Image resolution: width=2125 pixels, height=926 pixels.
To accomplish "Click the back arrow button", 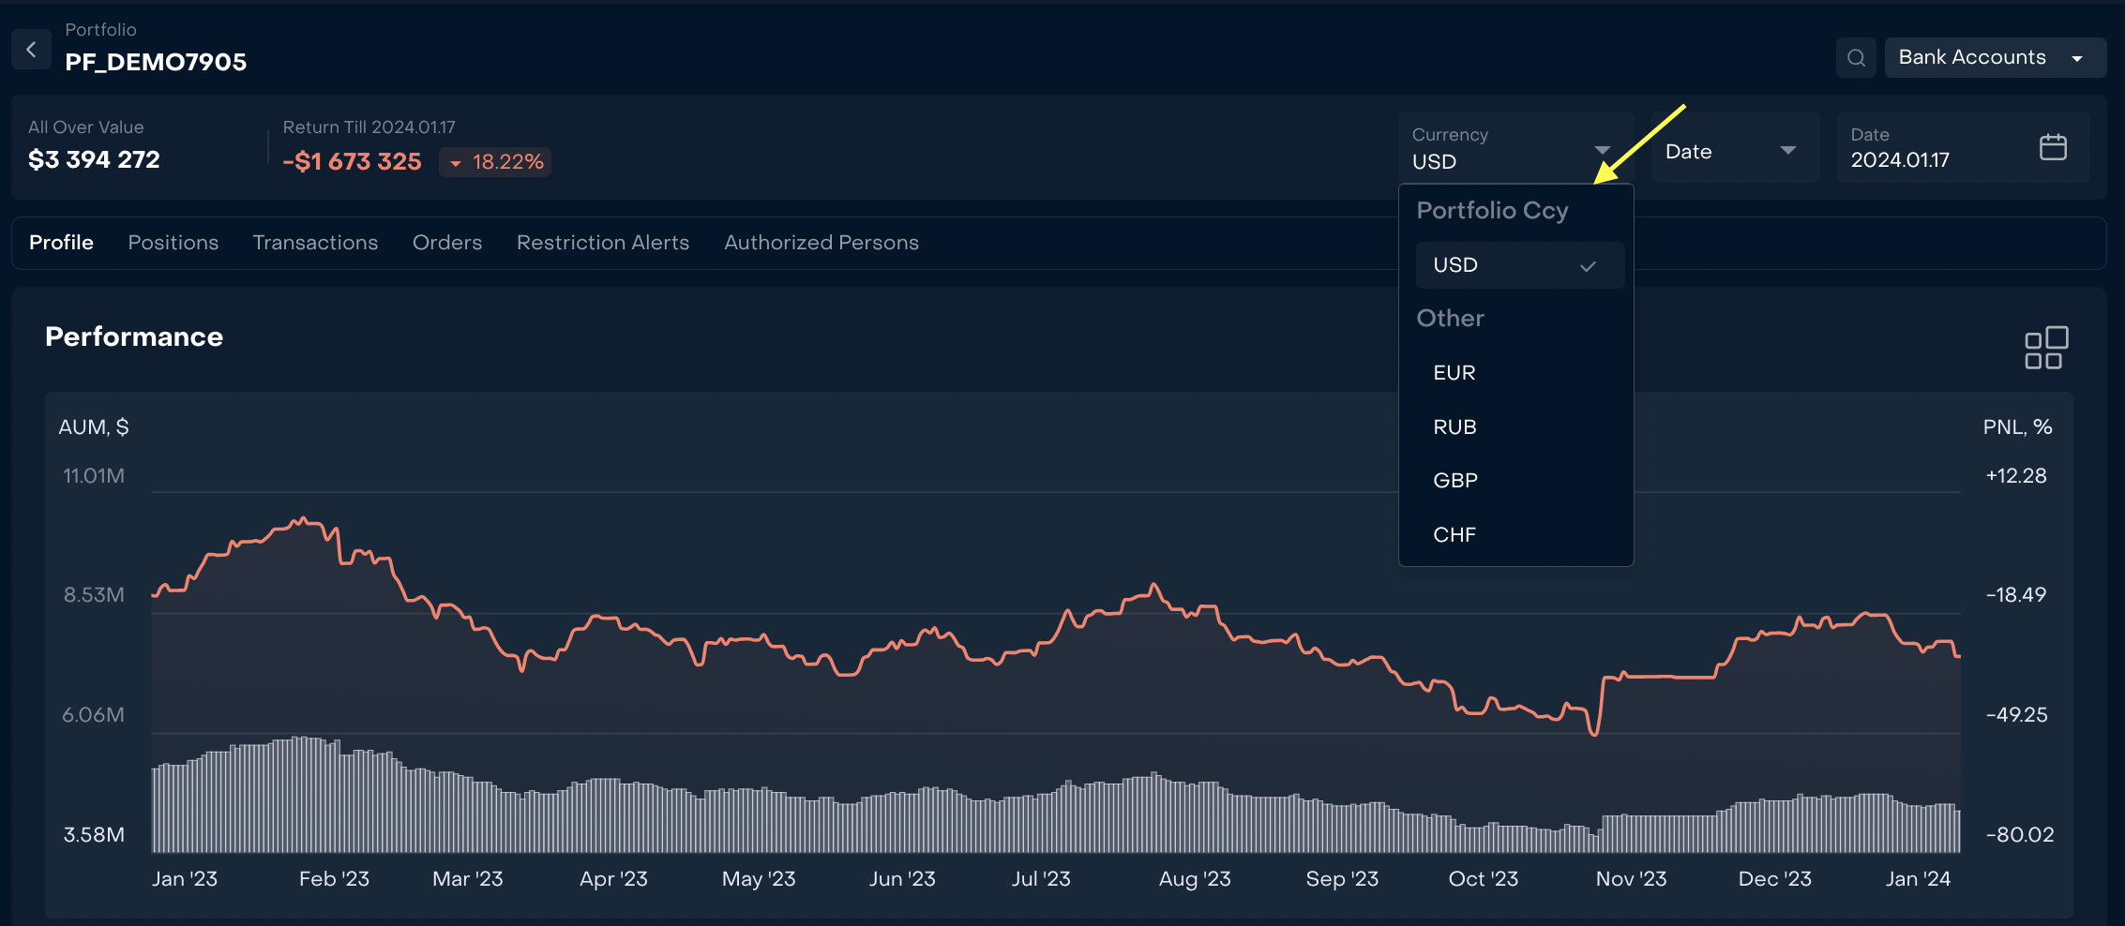I will (x=31, y=50).
